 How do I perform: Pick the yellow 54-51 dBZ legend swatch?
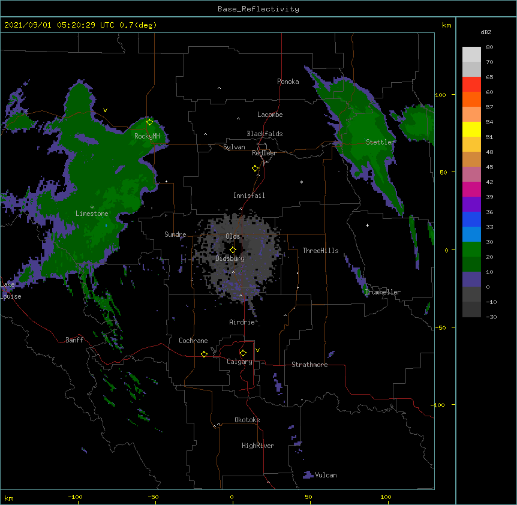pos(471,130)
